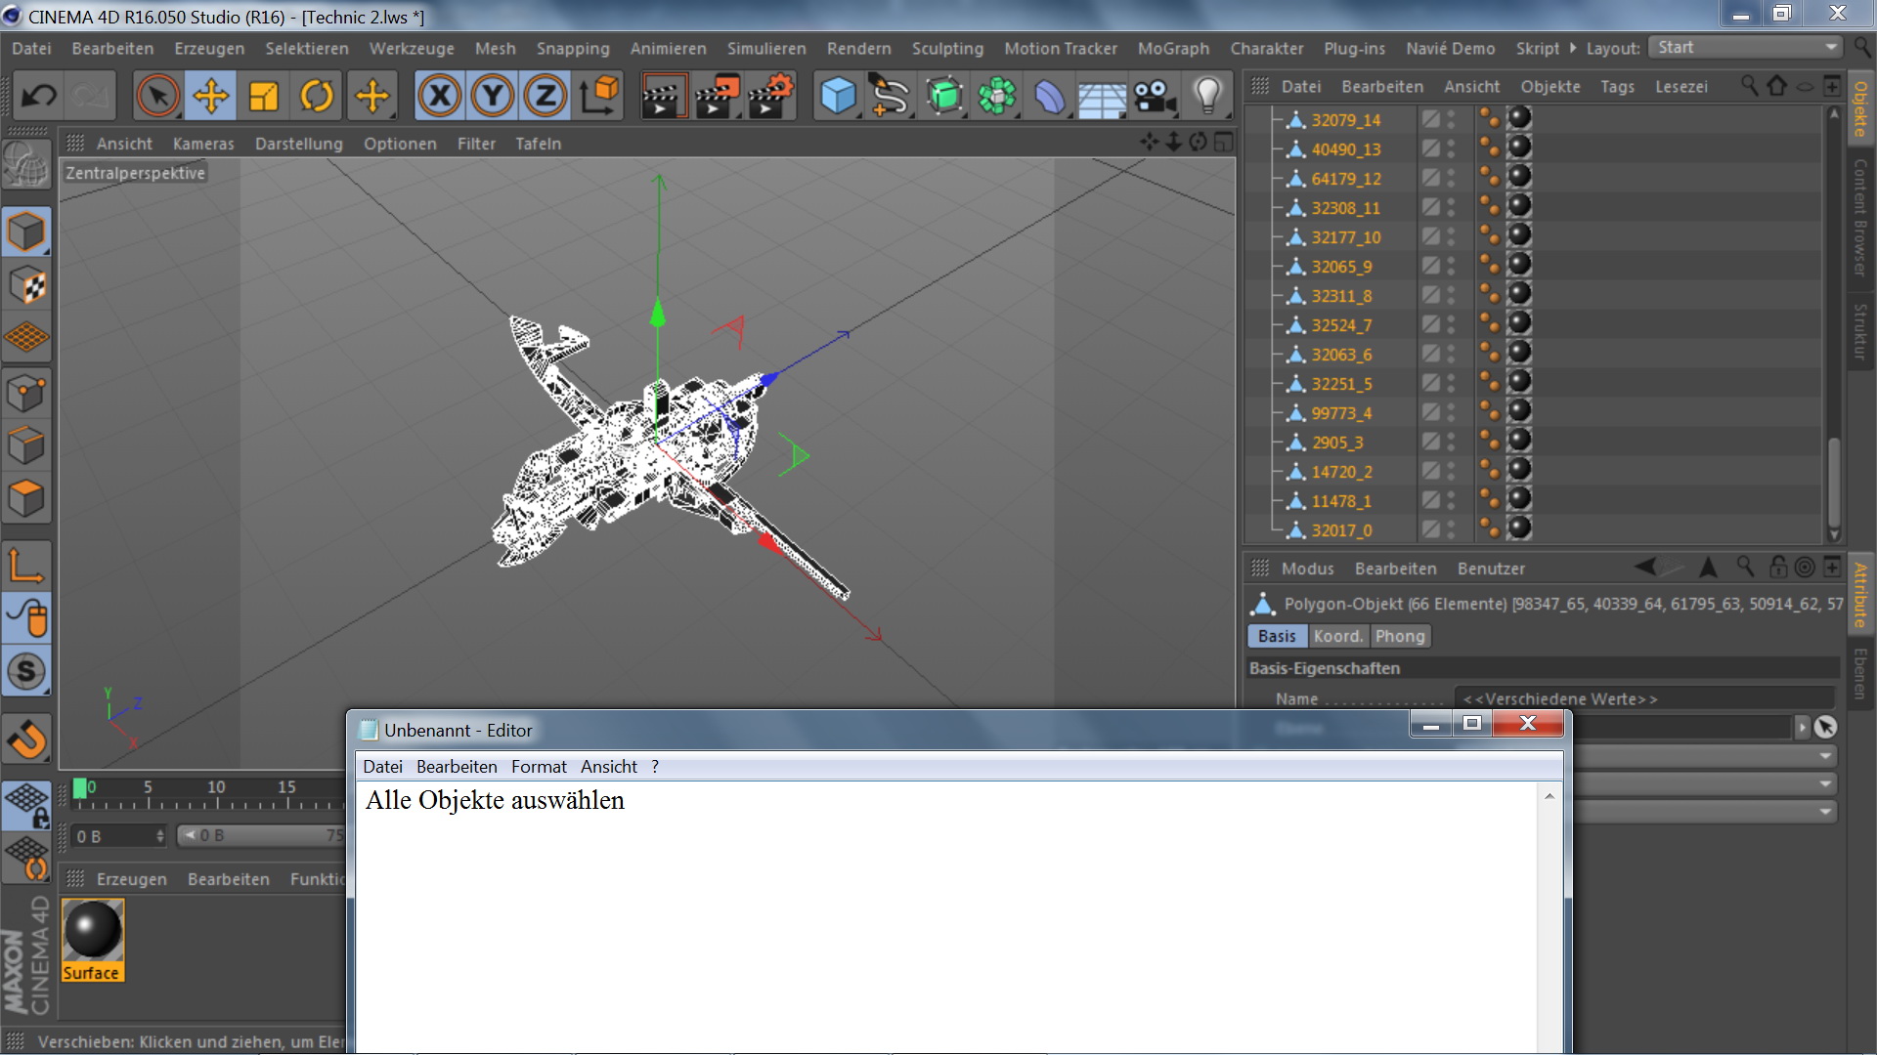Toggle the magnet snapping icon
This screenshot has width=1877, height=1055.
(x=26, y=739)
